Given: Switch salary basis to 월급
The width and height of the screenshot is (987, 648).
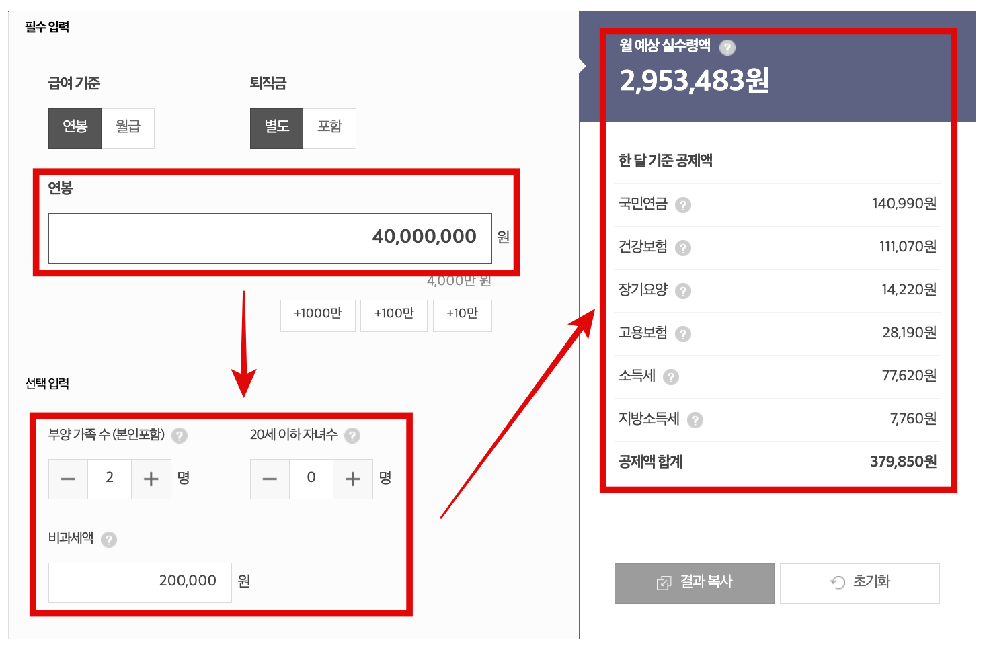Looking at the screenshot, I should 127,128.
